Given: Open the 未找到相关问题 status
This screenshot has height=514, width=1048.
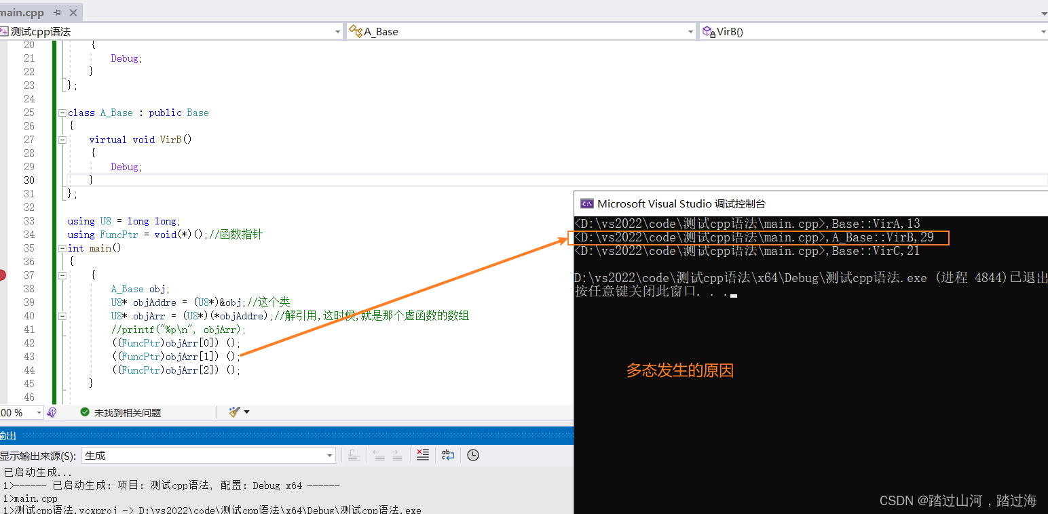Looking at the screenshot, I should 128,412.
